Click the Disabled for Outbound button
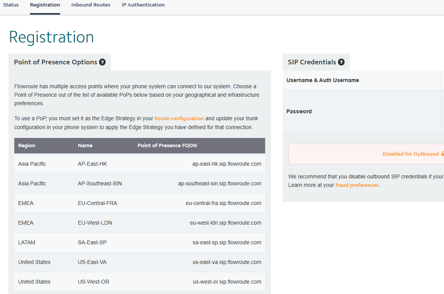The height and width of the screenshot is (294, 444). (410, 154)
